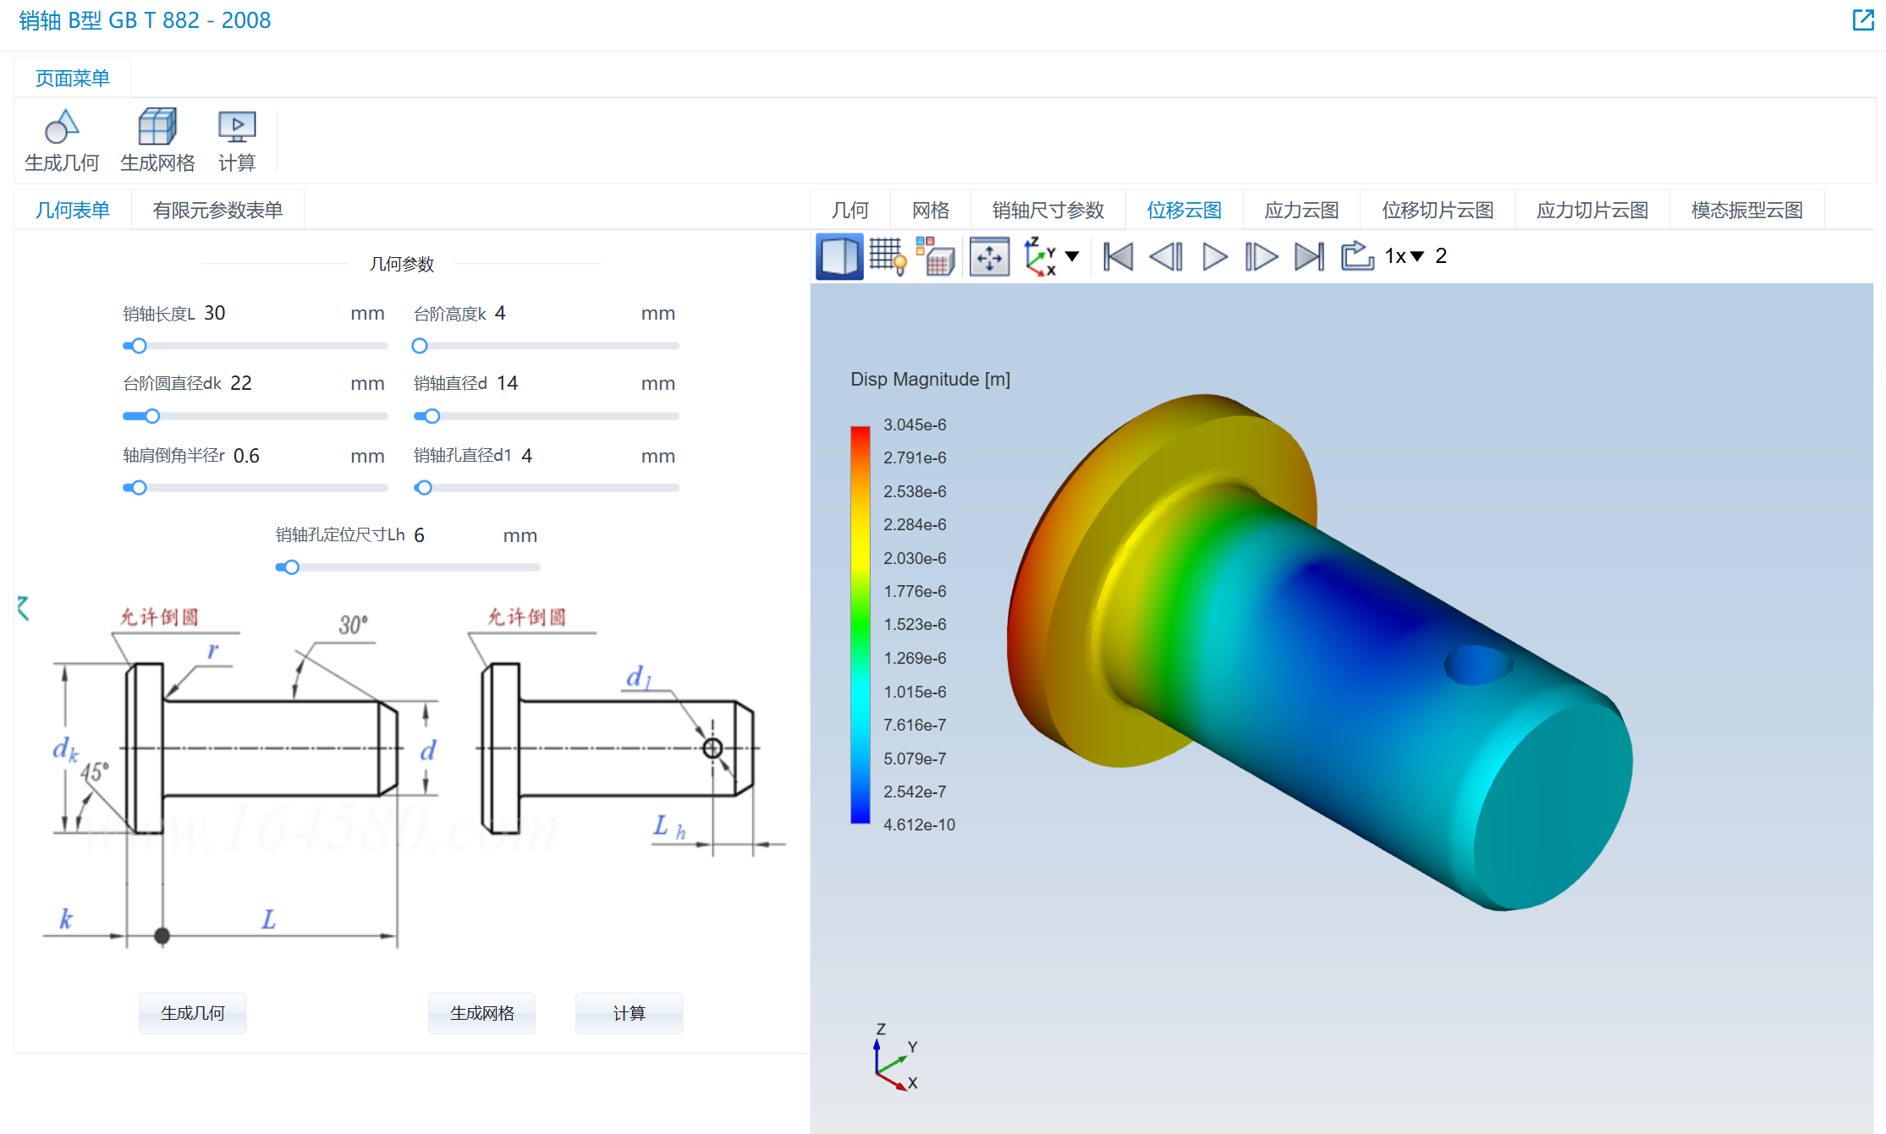1886x1134 pixels.
Task: Adjust the 轴肩倒角半径r slider handle
Action: point(140,488)
